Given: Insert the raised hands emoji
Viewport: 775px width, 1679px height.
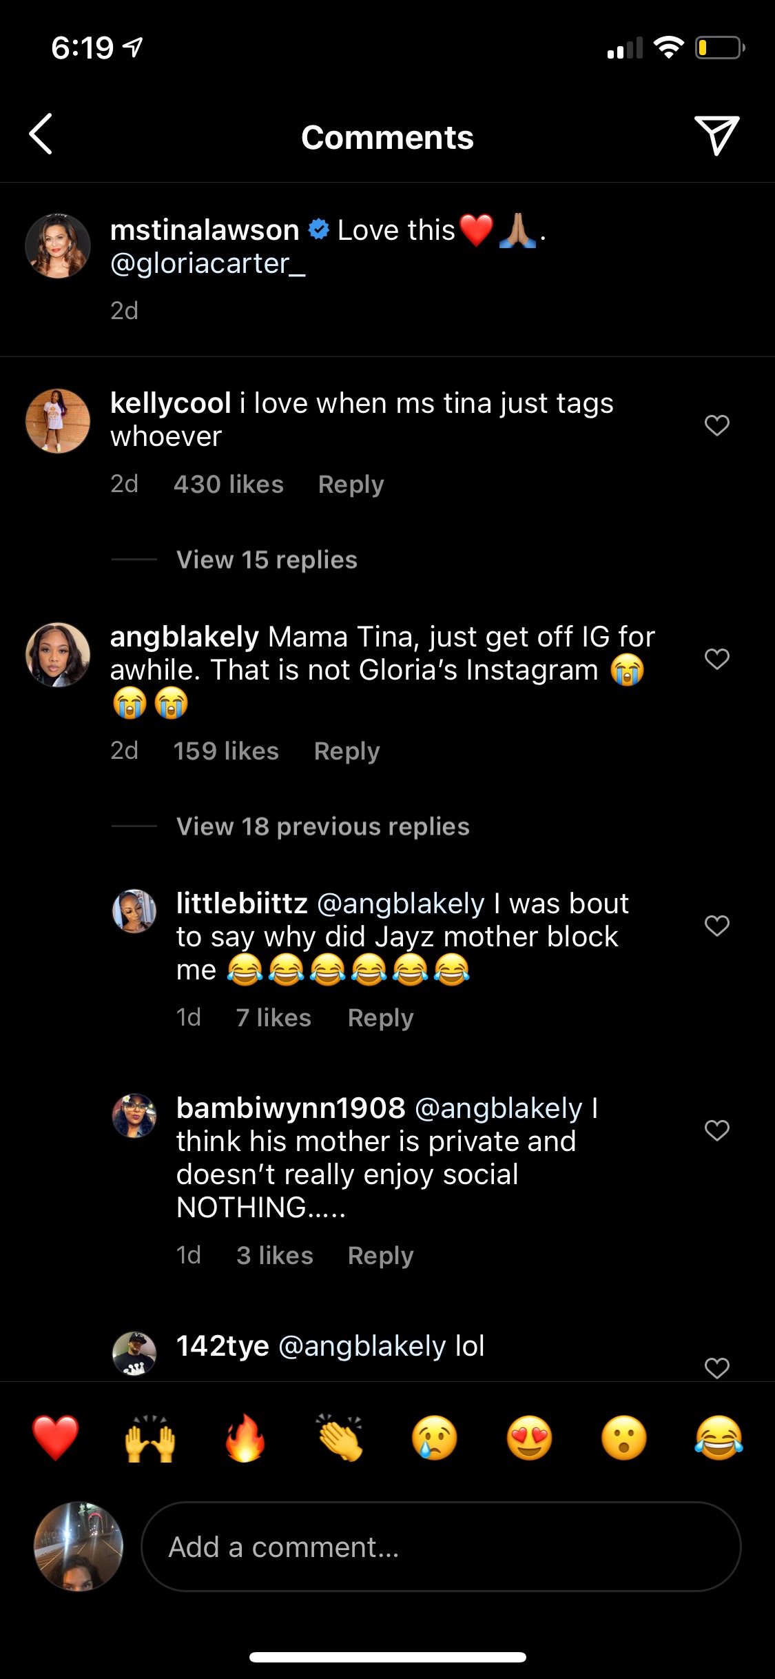Looking at the screenshot, I should 150,1438.
